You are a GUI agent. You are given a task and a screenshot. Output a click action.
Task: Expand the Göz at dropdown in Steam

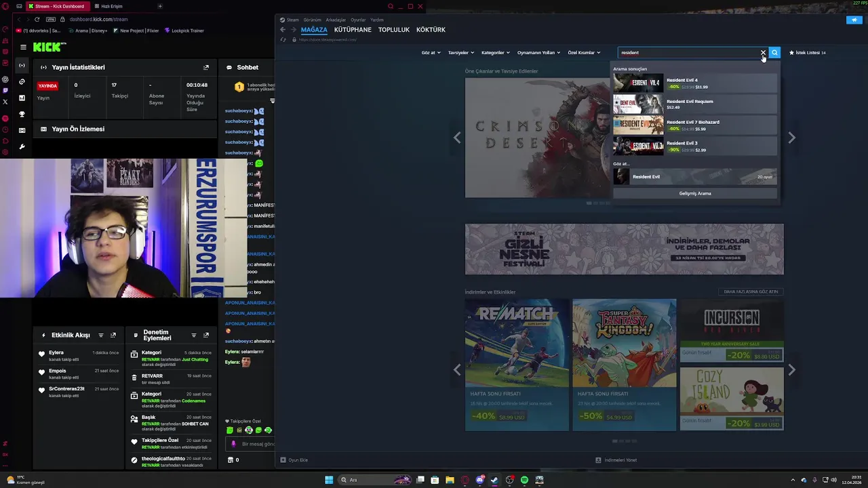[x=431, y=52]
